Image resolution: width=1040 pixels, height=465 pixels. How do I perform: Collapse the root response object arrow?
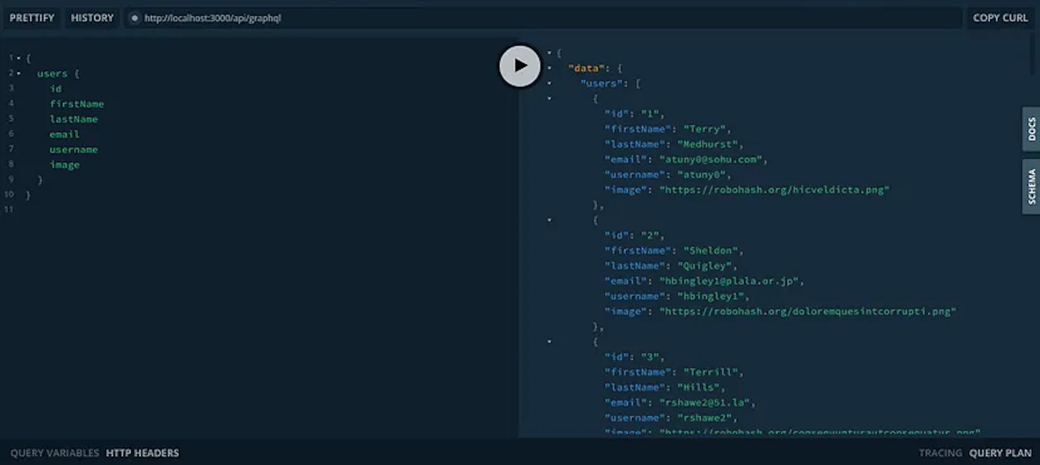[549, 52]
